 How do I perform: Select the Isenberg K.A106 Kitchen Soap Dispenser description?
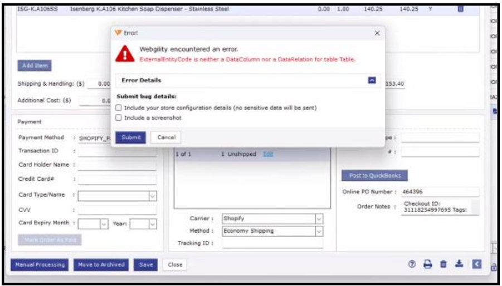[149, 9]
